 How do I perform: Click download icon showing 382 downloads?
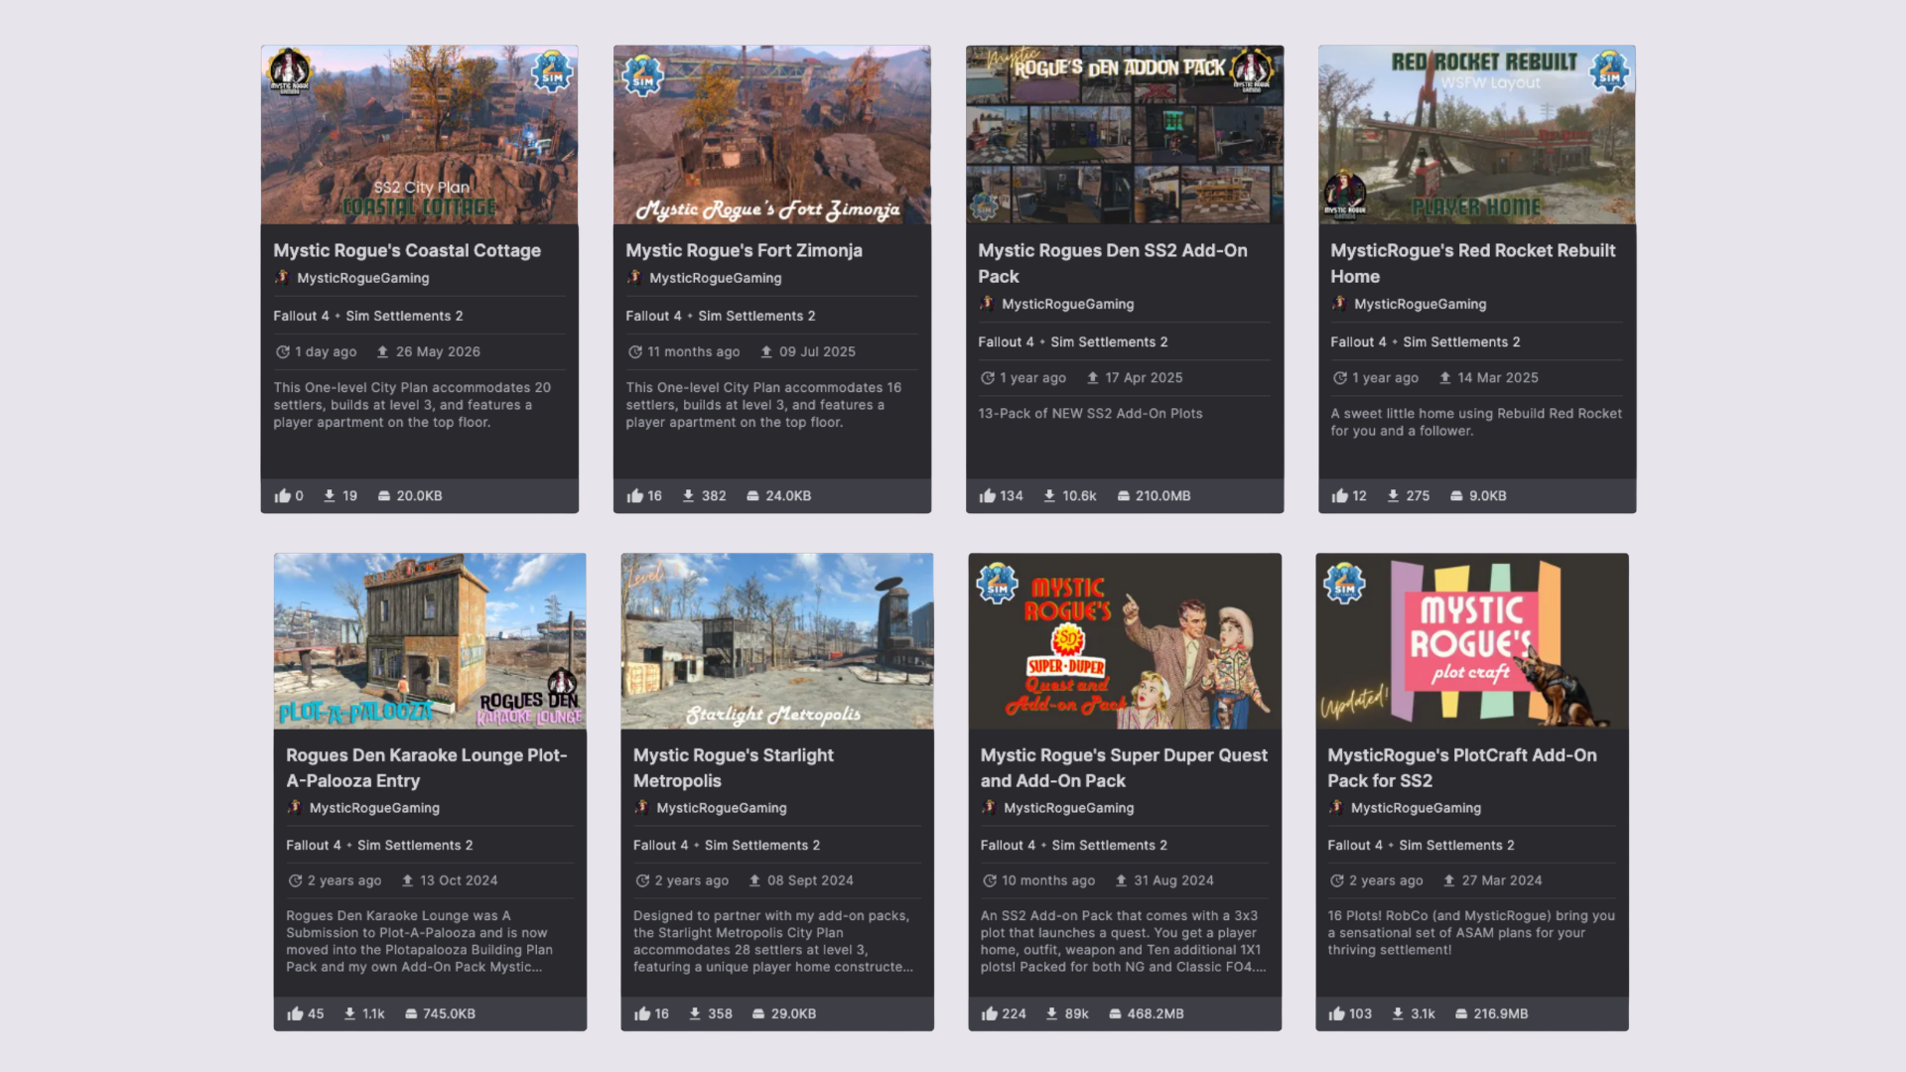[x=688, y=495]
